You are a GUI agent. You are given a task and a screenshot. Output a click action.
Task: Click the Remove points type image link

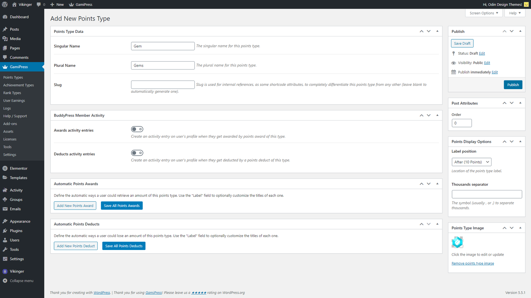473,263
